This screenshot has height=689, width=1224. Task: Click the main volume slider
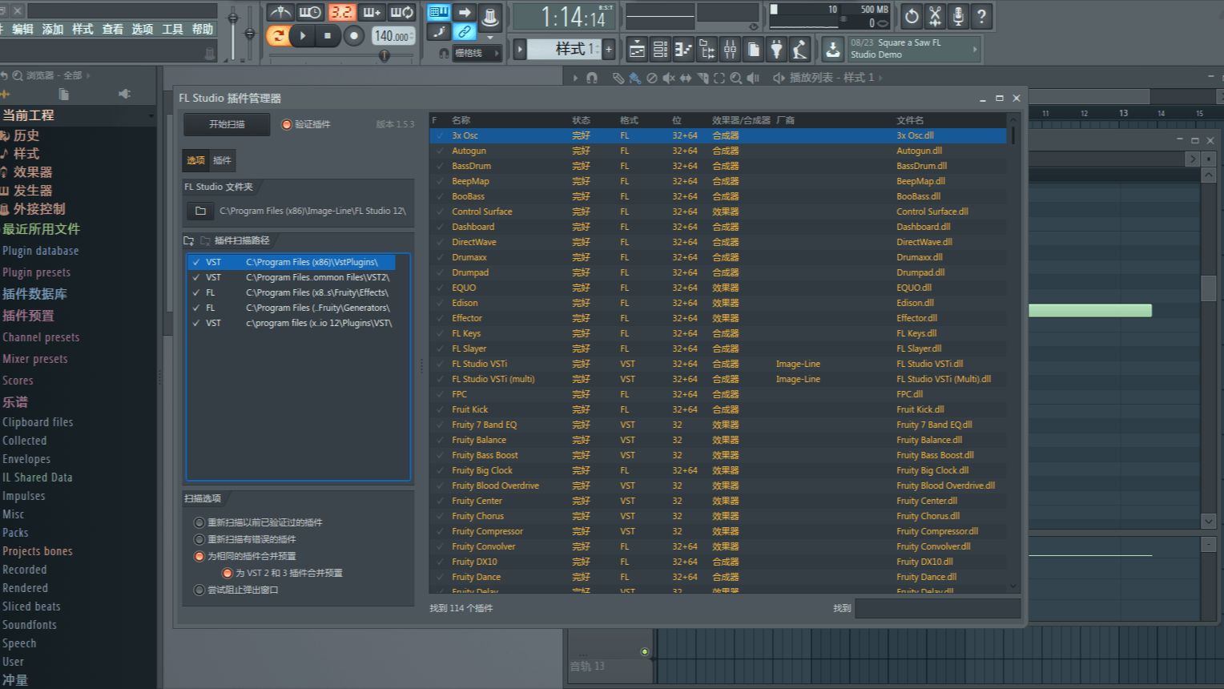[233, 32]
